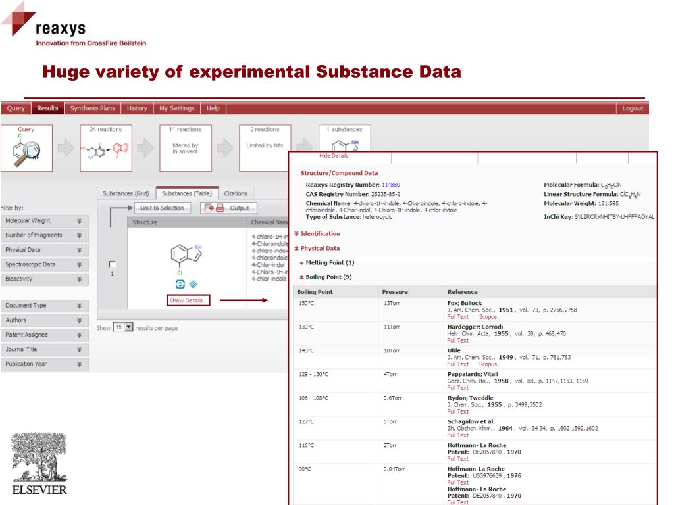Viewport: 674px width, 505px height.
Task: Click the export arrow icon beside Output
Action: point(209,208)
